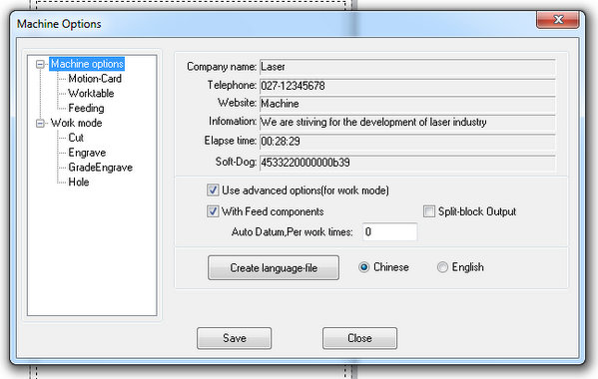Disable With Feed components checkbox
Image resolution: width=598 pixels, height=379 pixels.
click(x=213, y=211)
